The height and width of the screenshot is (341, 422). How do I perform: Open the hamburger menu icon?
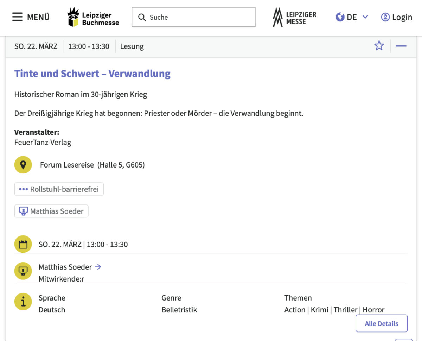coord(17,17)
